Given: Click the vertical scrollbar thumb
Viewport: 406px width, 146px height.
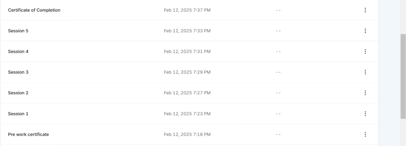Looking at the screenshot, I should coord(403,76).
